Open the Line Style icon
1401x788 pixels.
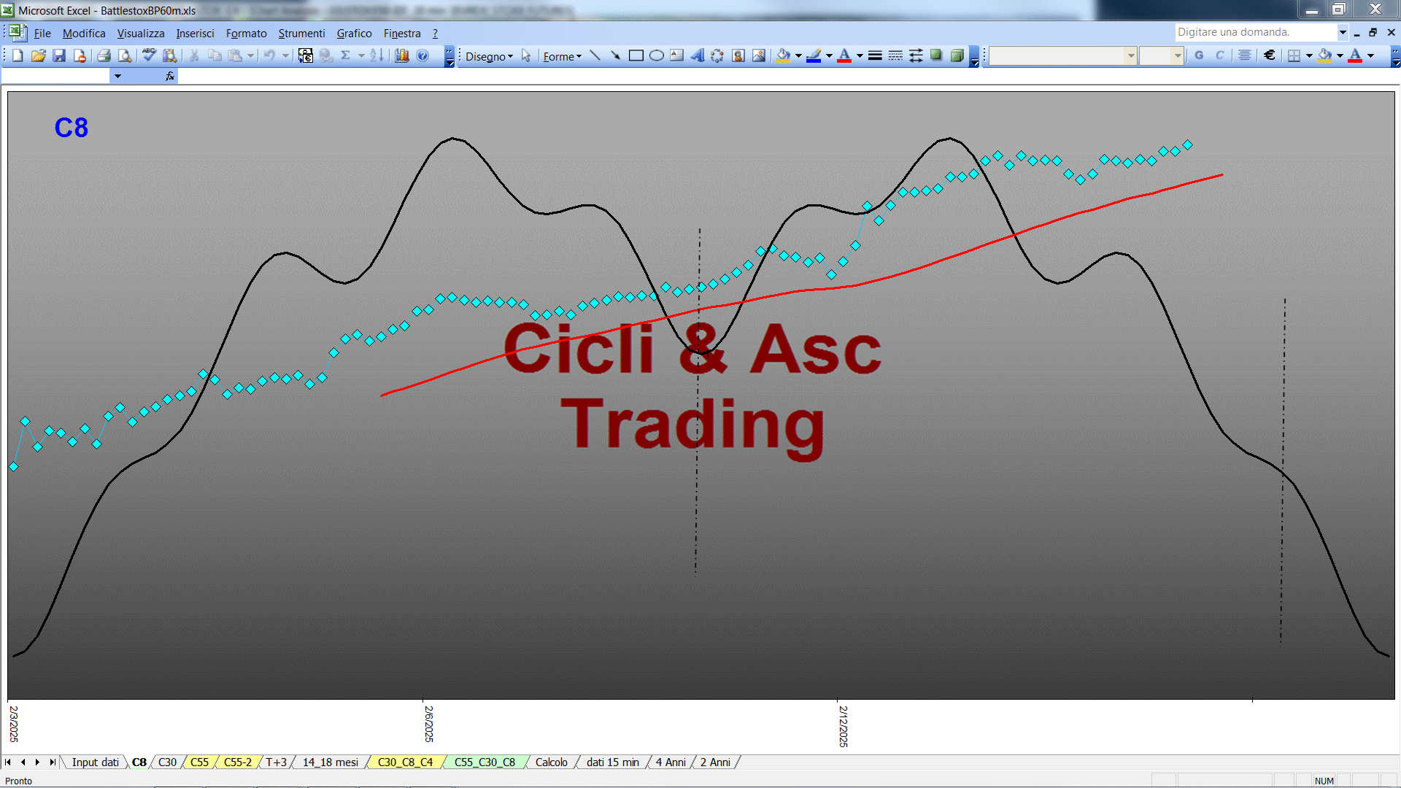point(875,55)
